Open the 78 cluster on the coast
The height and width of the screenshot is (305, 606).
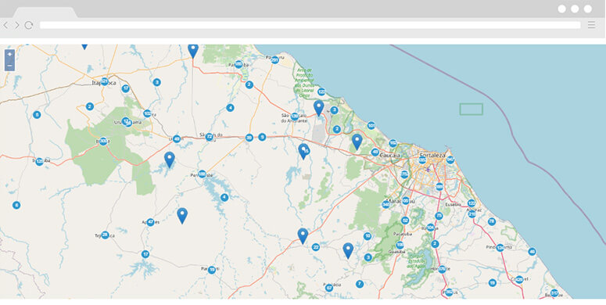(492, 221)
